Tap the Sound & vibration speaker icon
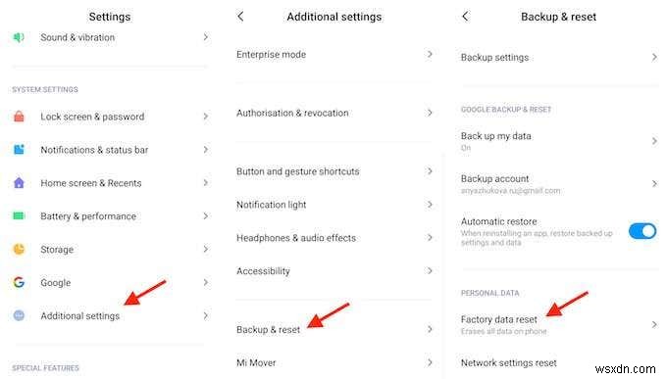This screenshot has height=379, width=667. point(19,37)
